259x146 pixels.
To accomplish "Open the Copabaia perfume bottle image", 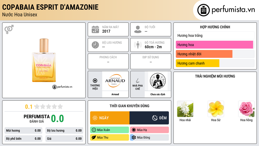I will [x=44, y=60].
